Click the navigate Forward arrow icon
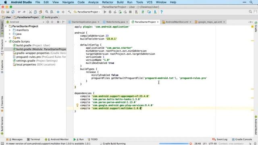Screen dimensions: 258x145 pyautogui.click(x=63, y=12)
